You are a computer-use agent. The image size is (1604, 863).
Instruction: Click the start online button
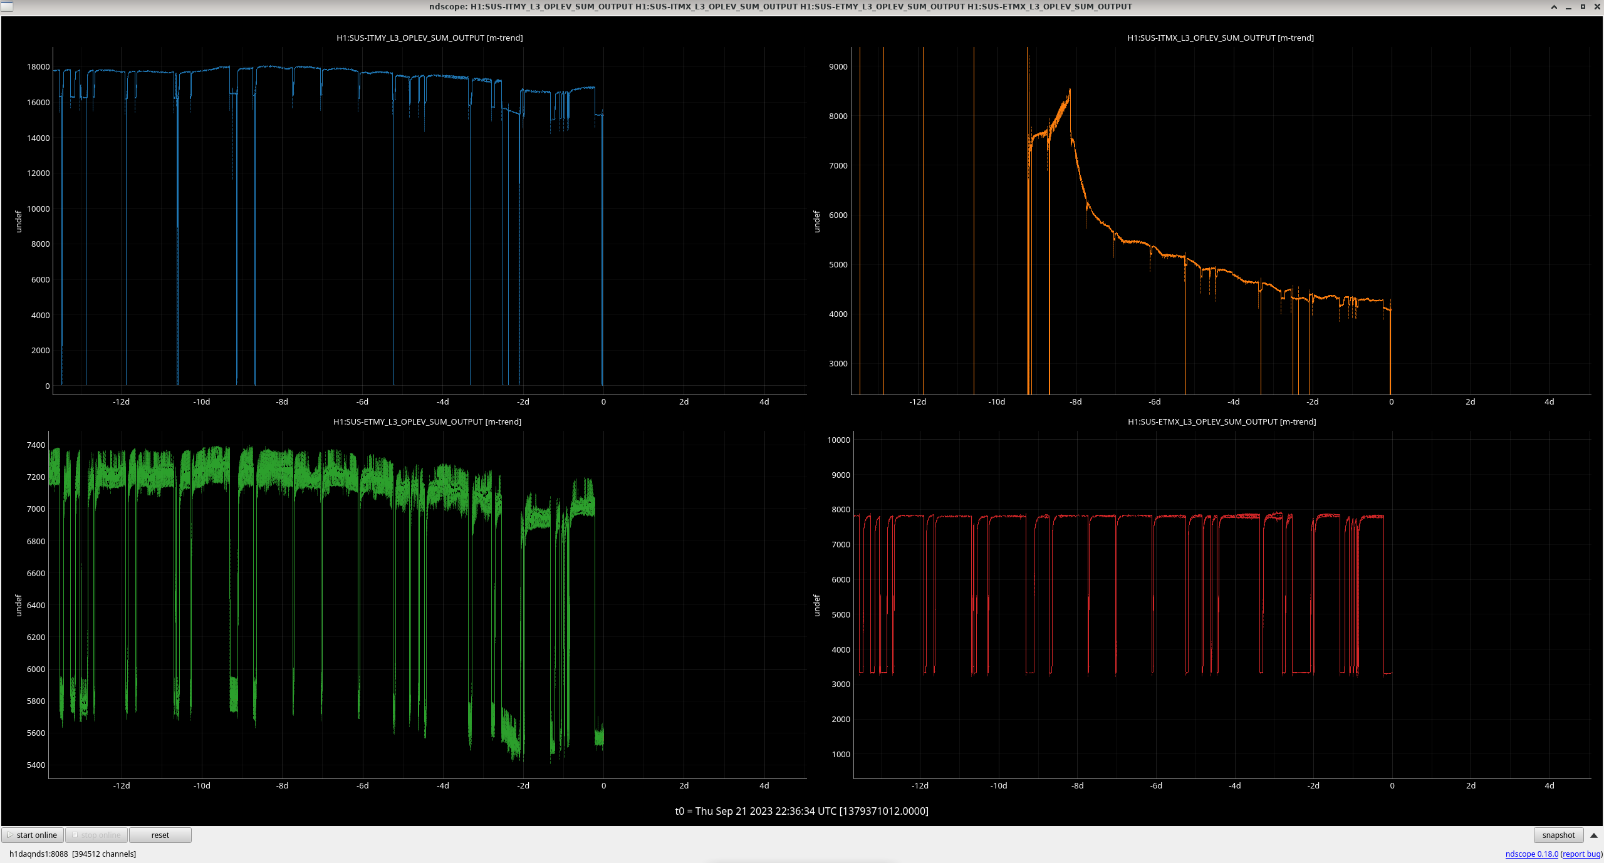coord(33,835)
